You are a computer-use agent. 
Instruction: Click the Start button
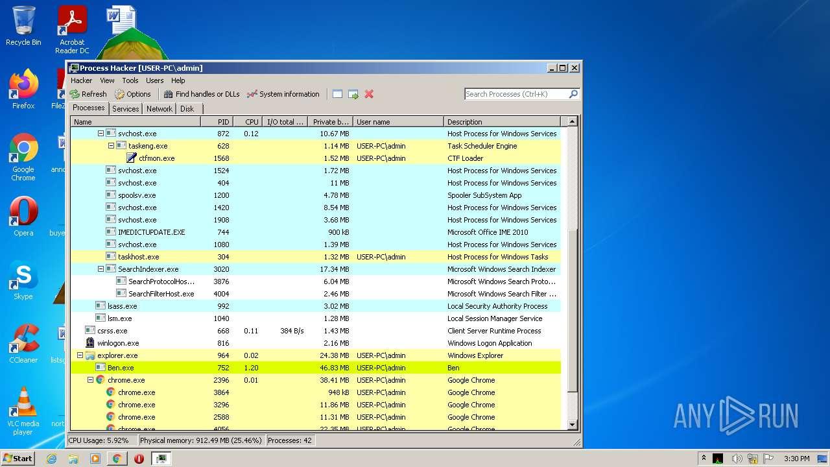[x=18, y=458]
